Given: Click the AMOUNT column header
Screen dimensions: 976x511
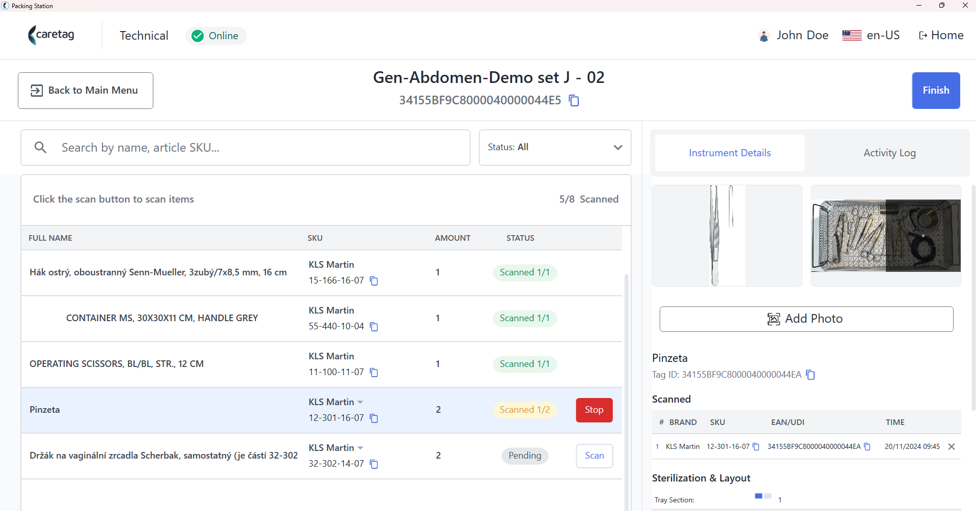Looking at the screenshot, I should pyautogui.click(x=452, y=238).
